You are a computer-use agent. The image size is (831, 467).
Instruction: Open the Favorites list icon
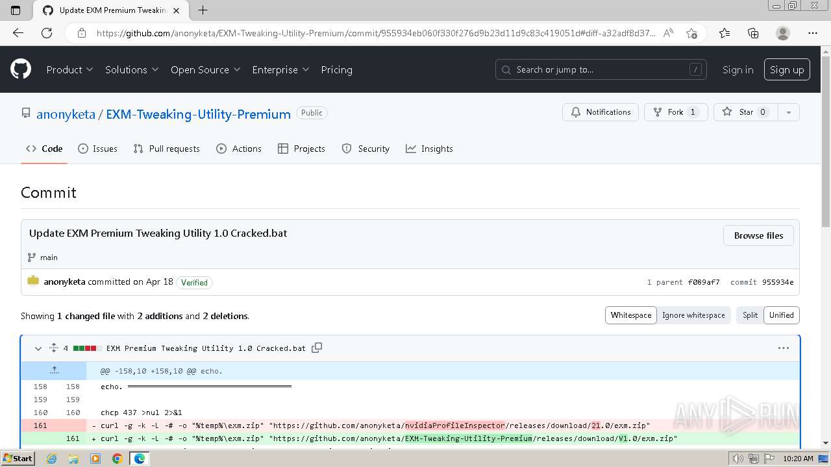725,33
